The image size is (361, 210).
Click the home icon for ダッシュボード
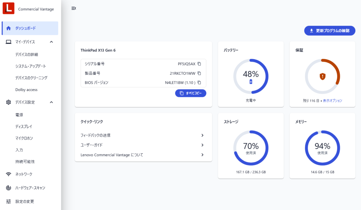pos(8,28)
